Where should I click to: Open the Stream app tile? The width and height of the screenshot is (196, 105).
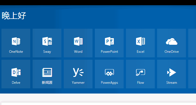tap(171, 74)
